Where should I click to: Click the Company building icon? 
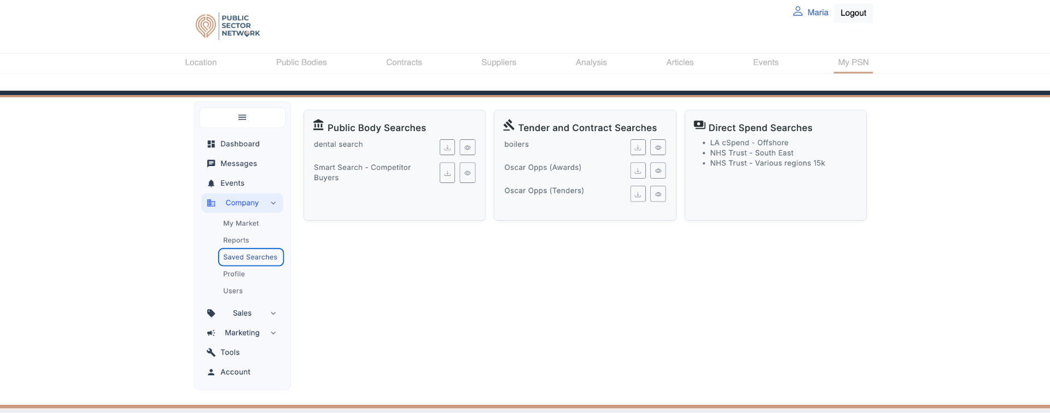(211, 203)
